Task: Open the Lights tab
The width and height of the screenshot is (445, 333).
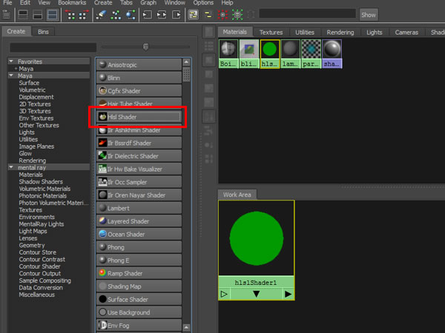Action: tap(375, 33)
